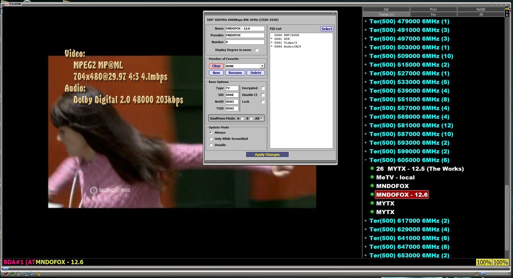Click the SID field with 0008
Screen dimensions: 513x278
pos(232,95)
